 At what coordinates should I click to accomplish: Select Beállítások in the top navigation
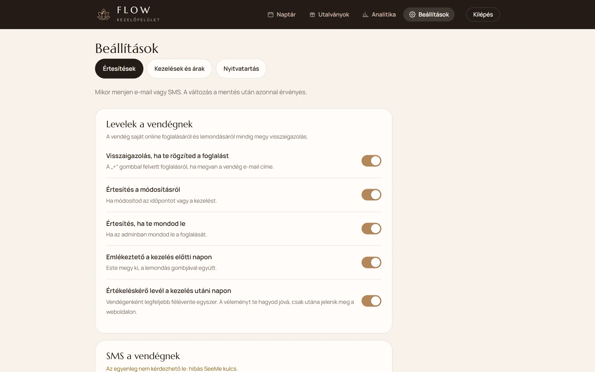tap(429, 15)
